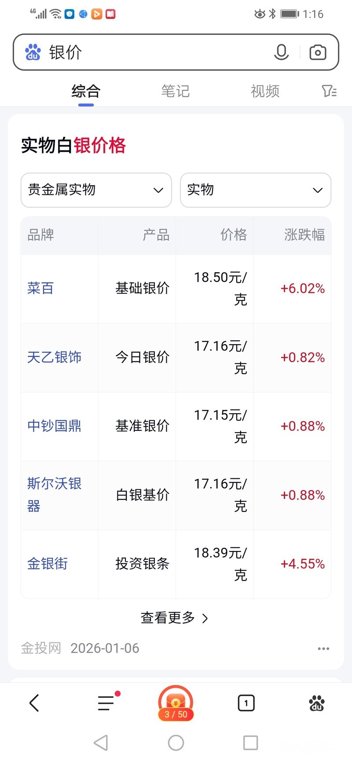The height and width of the screenshot is (762, 352).
Task: Open the bottom menu hamburger icon
Action: coord(106,703)
